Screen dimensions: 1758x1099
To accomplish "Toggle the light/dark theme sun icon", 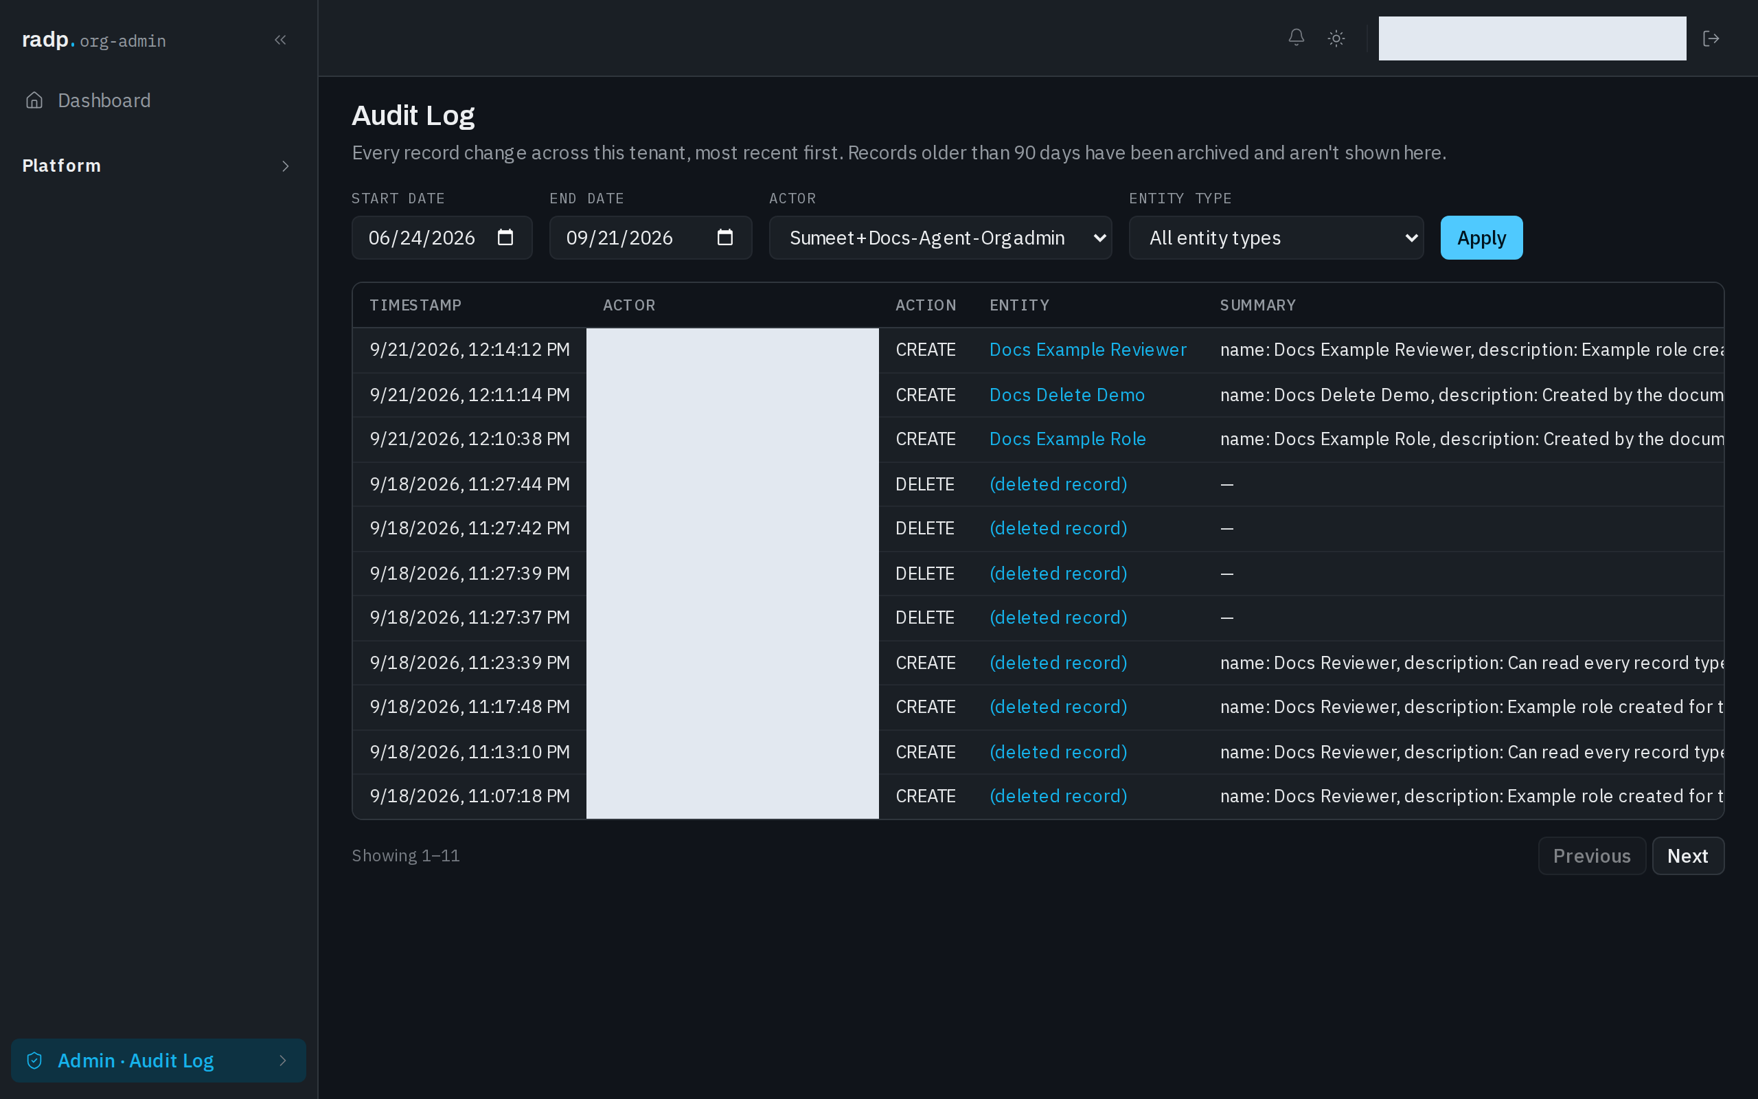I will click(1336, 38).
